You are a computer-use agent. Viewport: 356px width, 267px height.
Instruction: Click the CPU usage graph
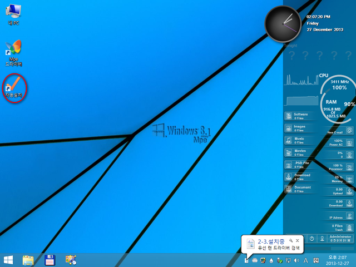(x=301, y=80)
